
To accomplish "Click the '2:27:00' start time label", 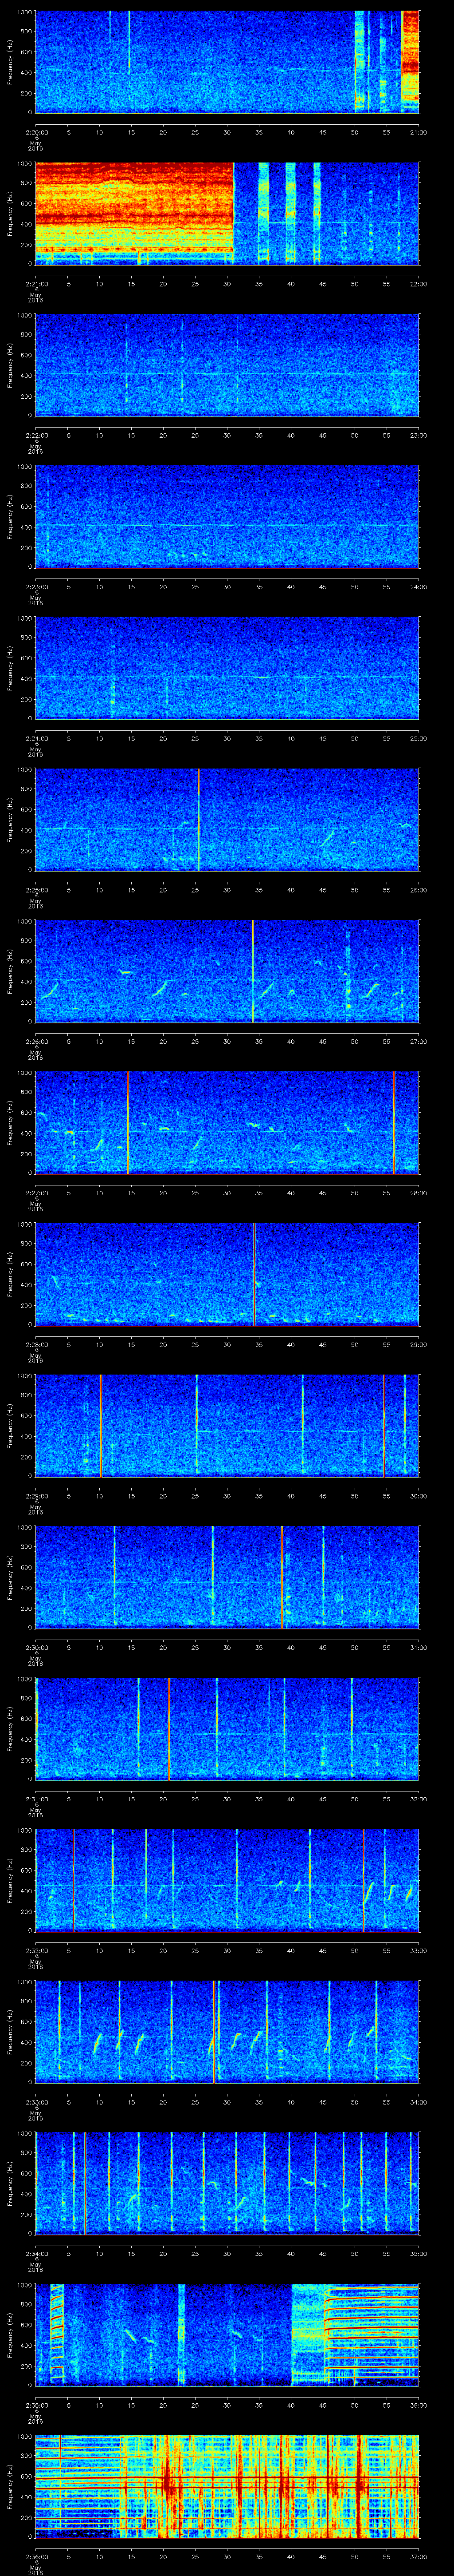I will (x=36, y=1193).
